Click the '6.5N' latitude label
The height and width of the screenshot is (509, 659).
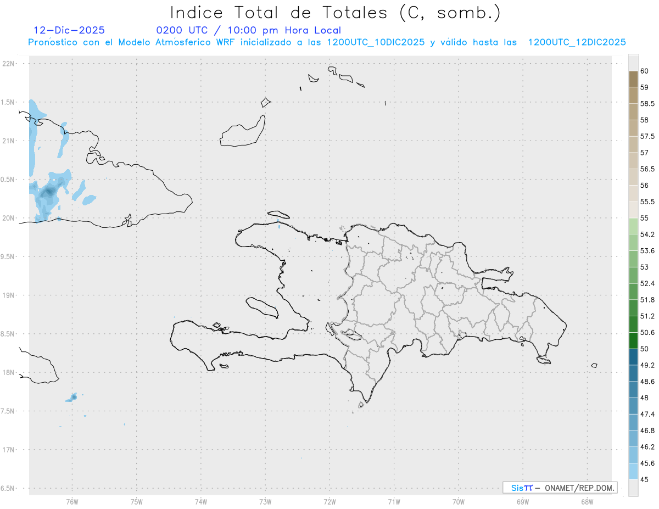8,489
